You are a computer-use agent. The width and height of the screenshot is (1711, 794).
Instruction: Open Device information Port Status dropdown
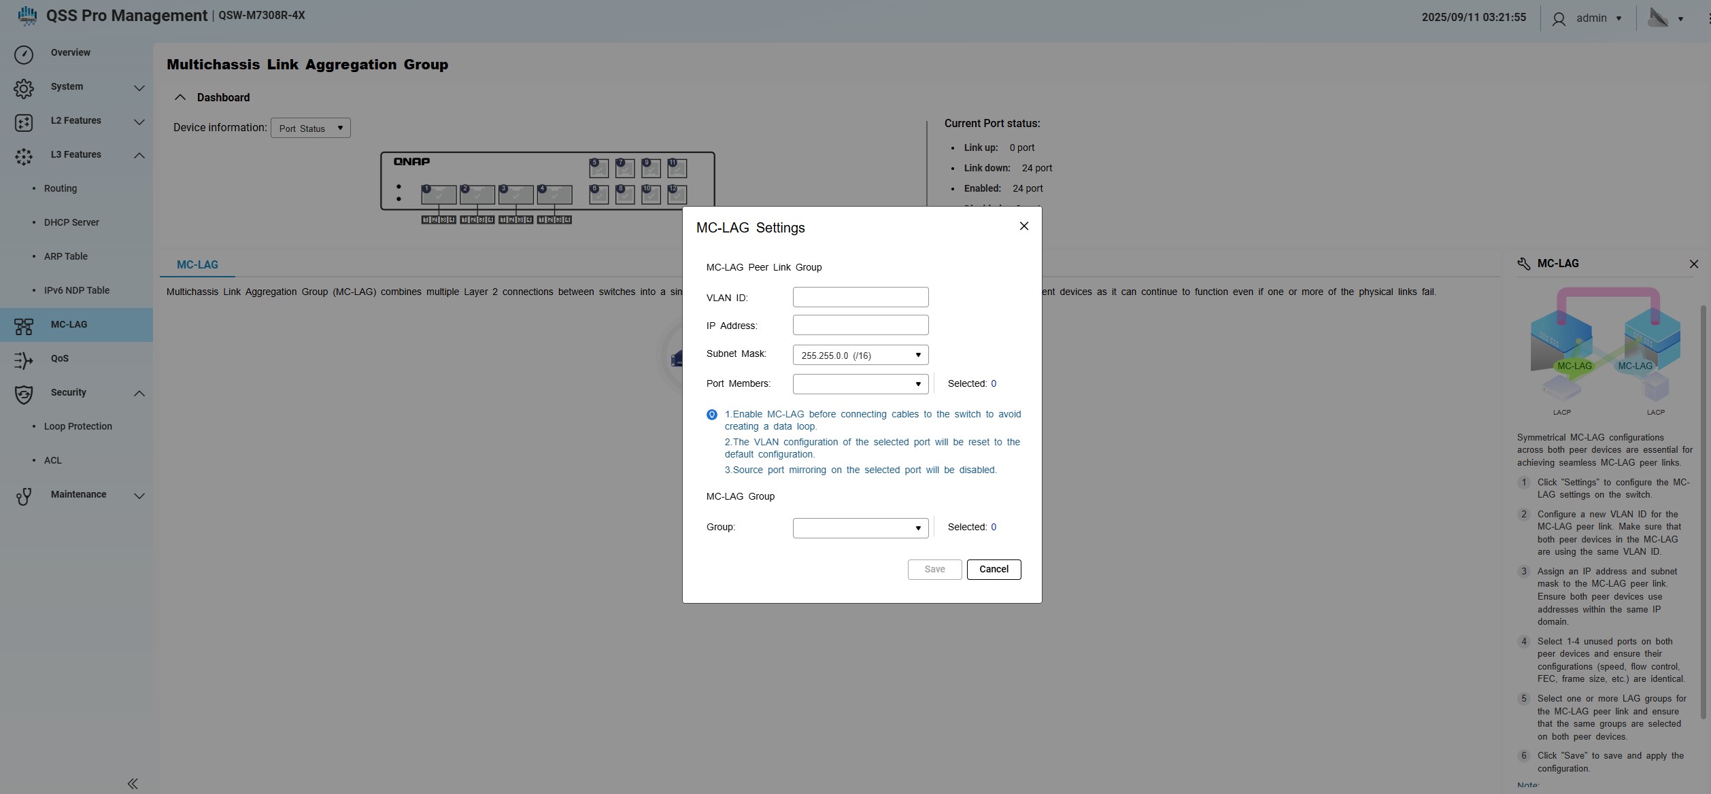coord(310,128)
